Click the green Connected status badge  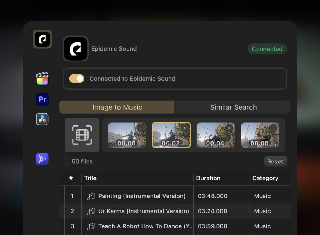[x=267, y=49]
